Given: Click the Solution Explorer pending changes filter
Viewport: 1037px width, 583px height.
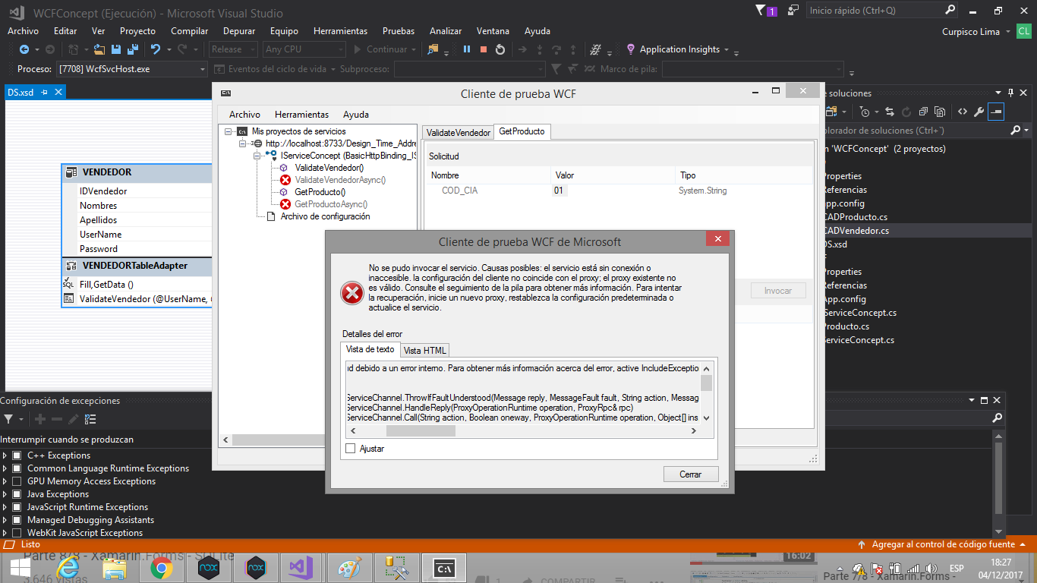Looking at the screenshot, I should pyautogui.click(x=865, y=112).
